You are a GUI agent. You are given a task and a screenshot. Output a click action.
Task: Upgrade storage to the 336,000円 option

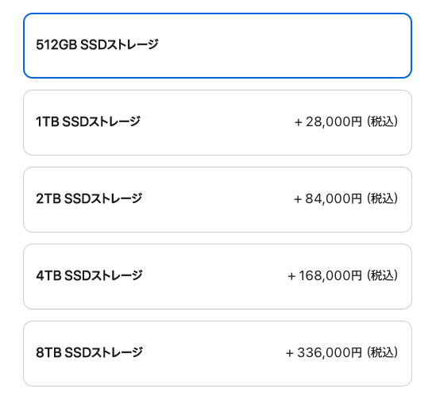[218, 353]
